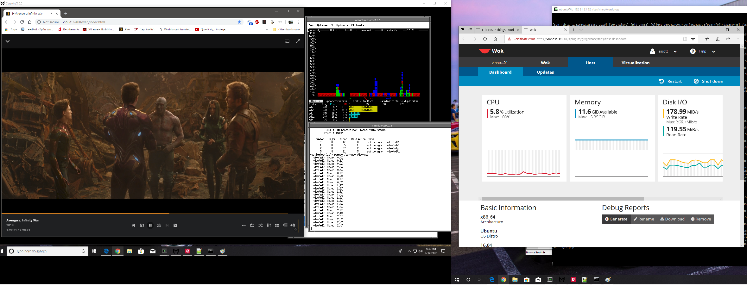Image resolution: width=747 pixels, height=285 pixels.
Task: Open Raspberry Pi bookmark
Action: click(68, 29)
